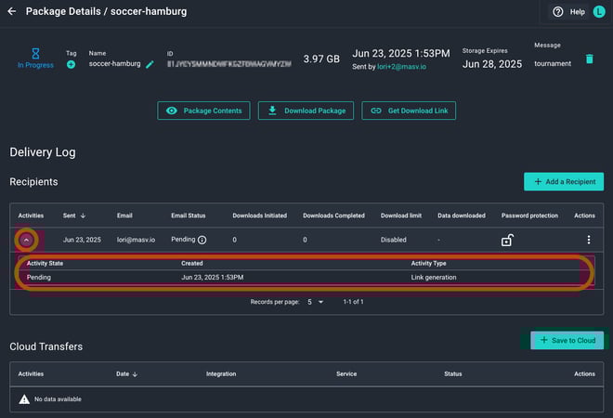Sort cloud transfers by Date column

[126, 373]
